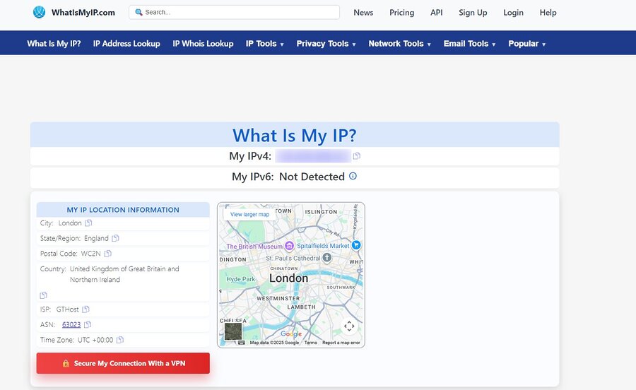Image resolution: width=636 pixels, height=390 pixels.
Task: Open the Pricing page
Action: pos(401,13)
